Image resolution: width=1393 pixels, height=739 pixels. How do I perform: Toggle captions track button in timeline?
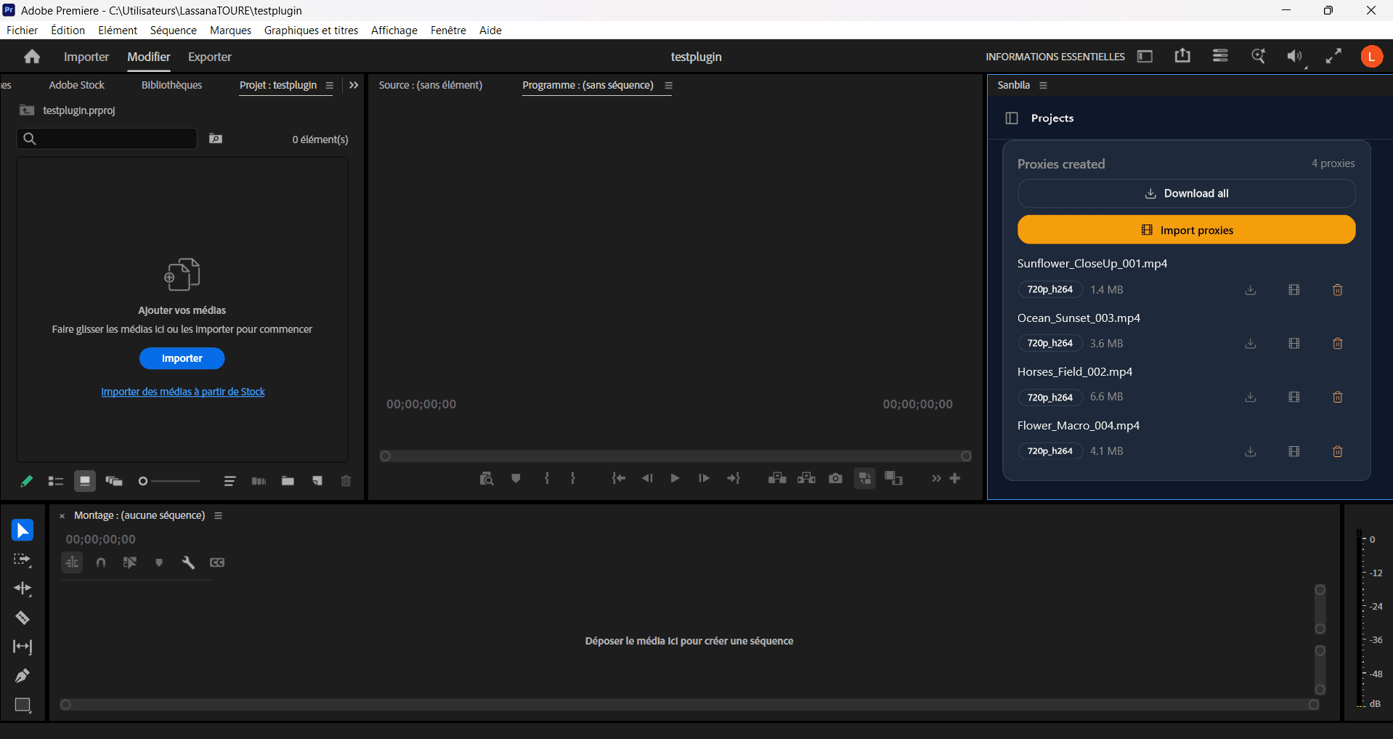click(217, 562)
